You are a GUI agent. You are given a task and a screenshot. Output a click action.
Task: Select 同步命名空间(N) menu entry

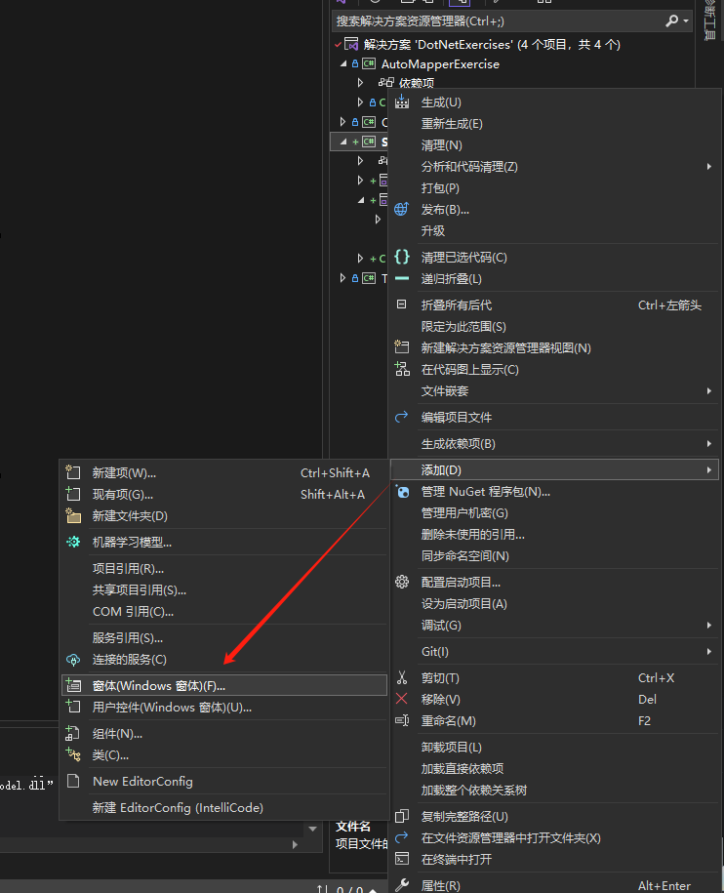[x=555, y=556]
